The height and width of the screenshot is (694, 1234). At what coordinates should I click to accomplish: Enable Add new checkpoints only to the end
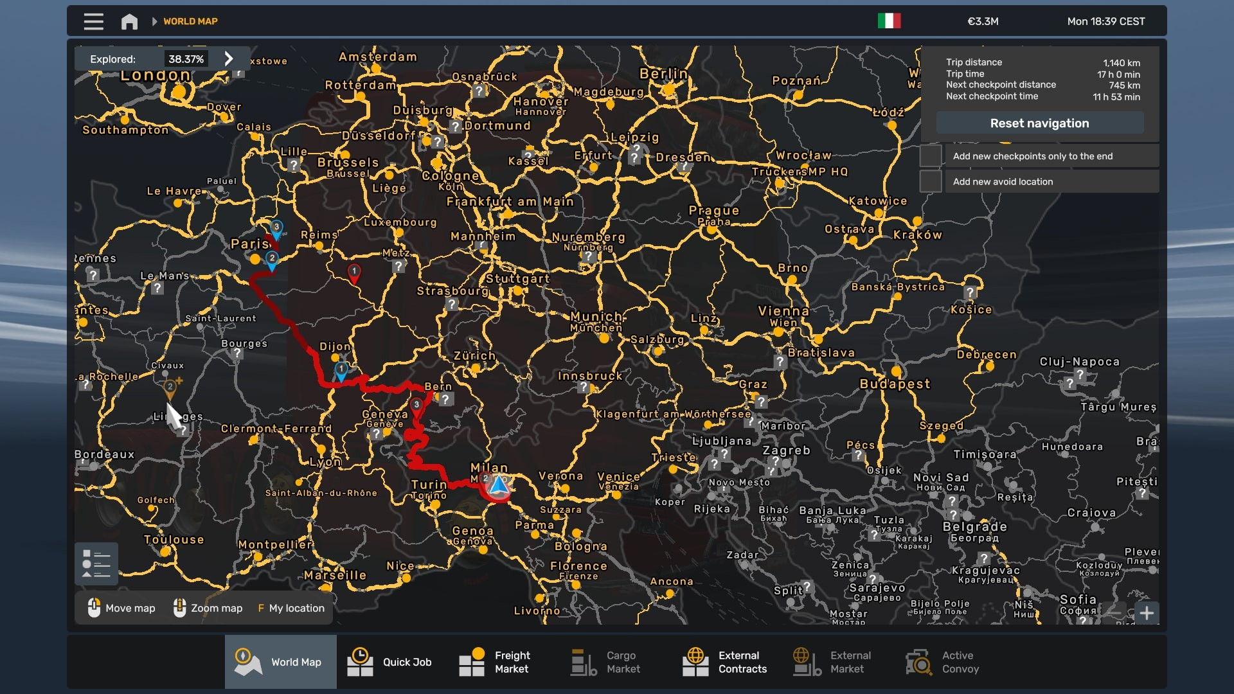click(x=930, y=156)
